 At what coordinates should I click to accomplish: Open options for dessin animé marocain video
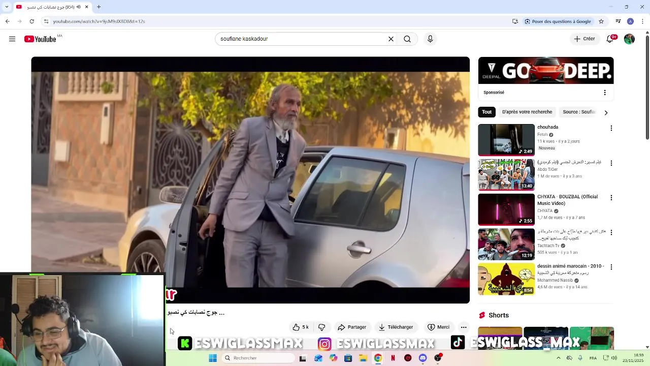(611, 267)
